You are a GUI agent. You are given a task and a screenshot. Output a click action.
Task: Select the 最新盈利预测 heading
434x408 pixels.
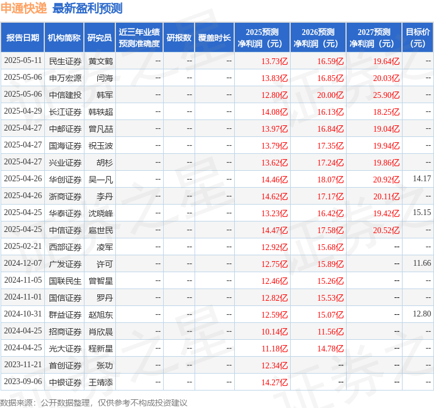click(x=87, y=8)
